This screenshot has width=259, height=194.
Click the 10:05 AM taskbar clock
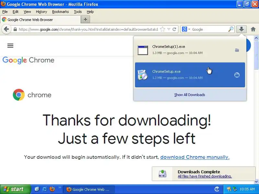pyautogui.click(x=247, y=189)
